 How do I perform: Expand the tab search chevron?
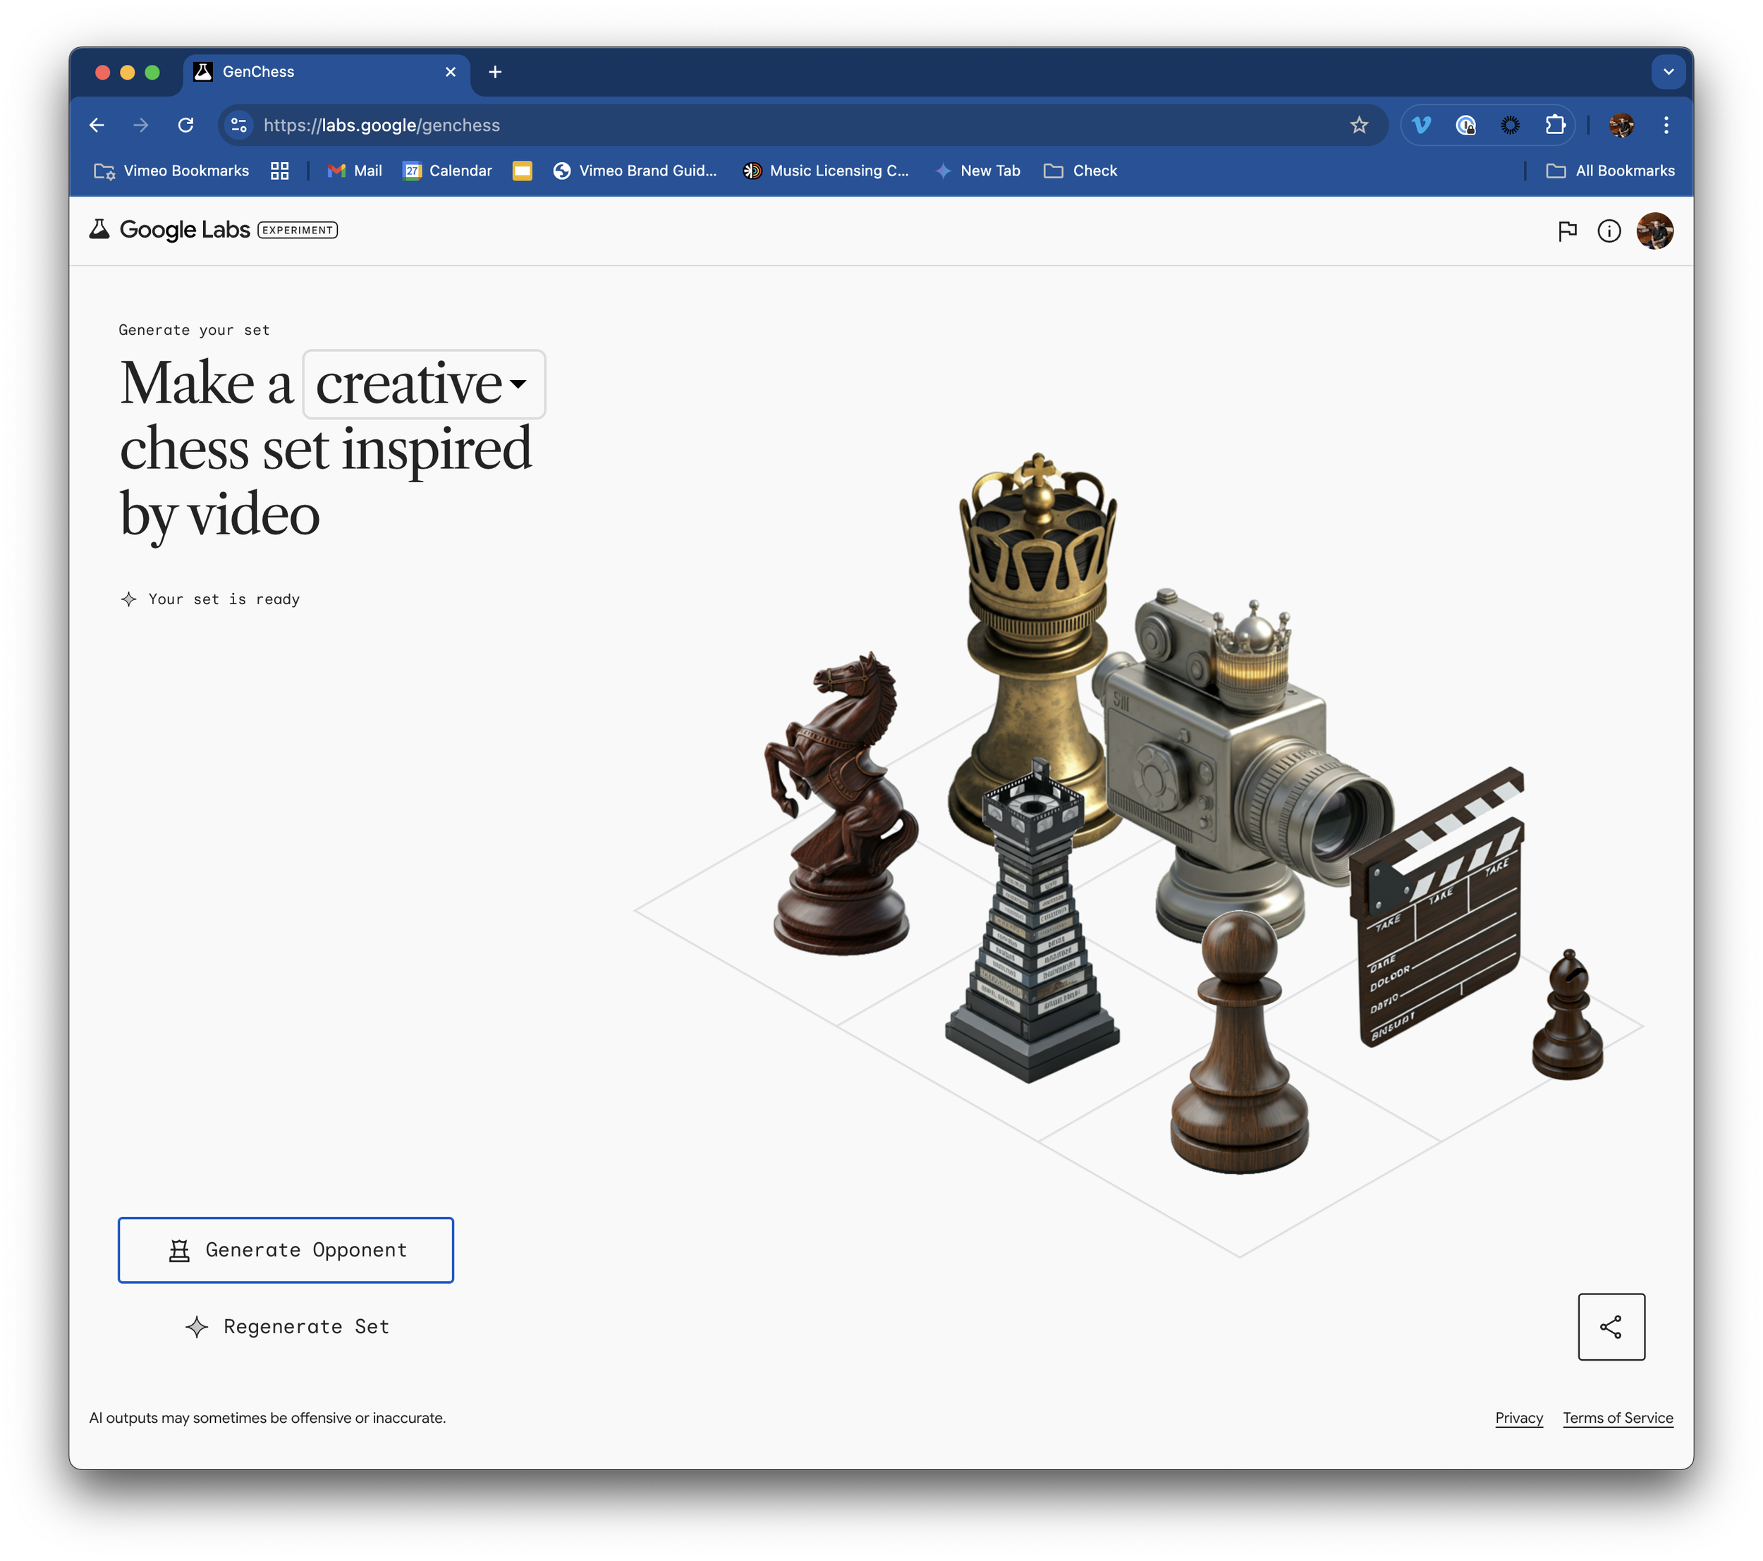coord(1668,72)
